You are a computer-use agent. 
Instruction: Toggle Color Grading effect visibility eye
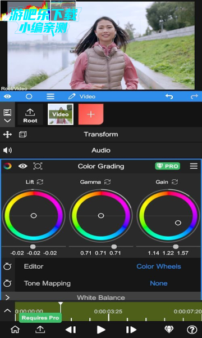tap(23, 166)
